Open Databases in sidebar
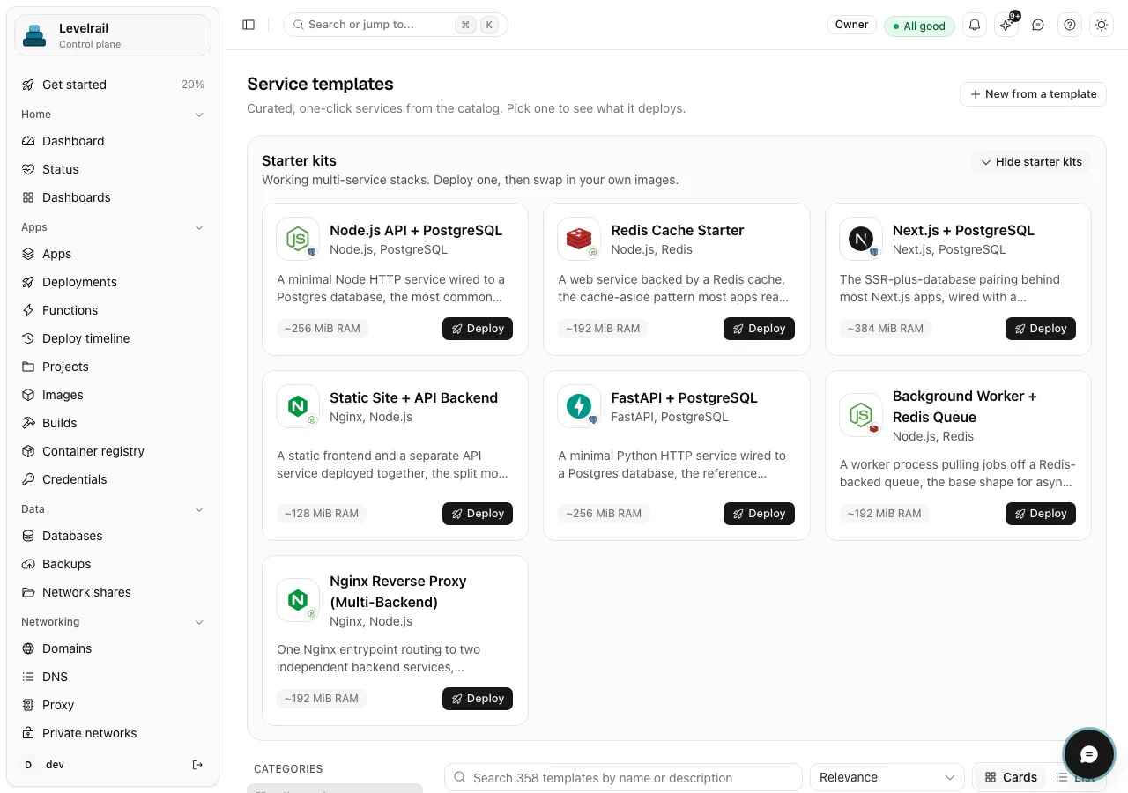The width and height of the screenshot is (1128, 793). click(x=113, y=536)
